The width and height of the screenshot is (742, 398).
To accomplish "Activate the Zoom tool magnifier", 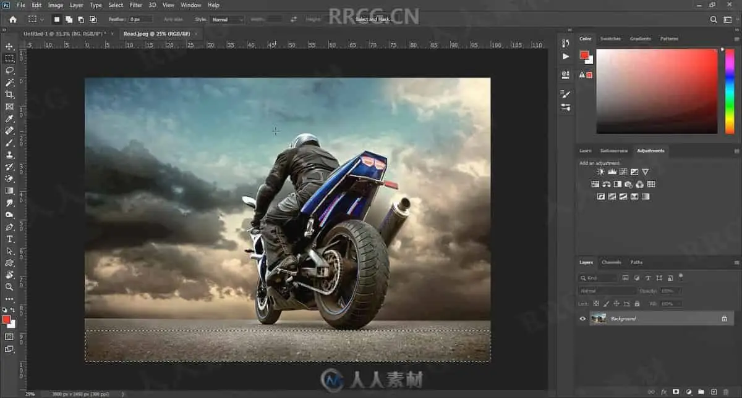I will tap(9, 287).
